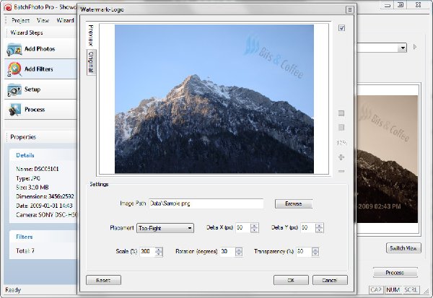Click the Browse button

294,203
